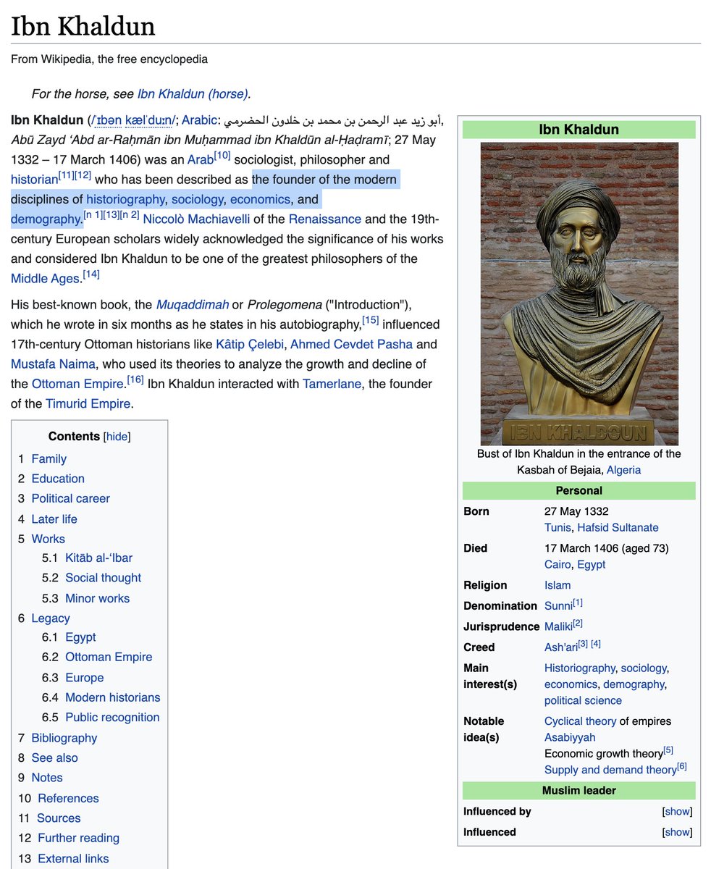Jump to the Education section
The image size is (711, 869).
click(x=58, y=479)
